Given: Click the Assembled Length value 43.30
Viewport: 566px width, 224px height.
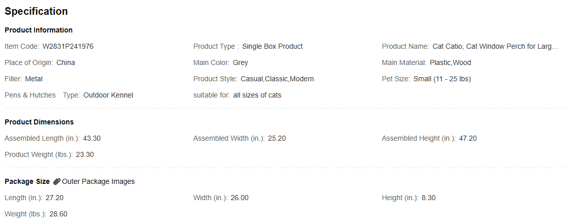Looking at the screenshot, I should pyautogui.click(x=92, y=138).
